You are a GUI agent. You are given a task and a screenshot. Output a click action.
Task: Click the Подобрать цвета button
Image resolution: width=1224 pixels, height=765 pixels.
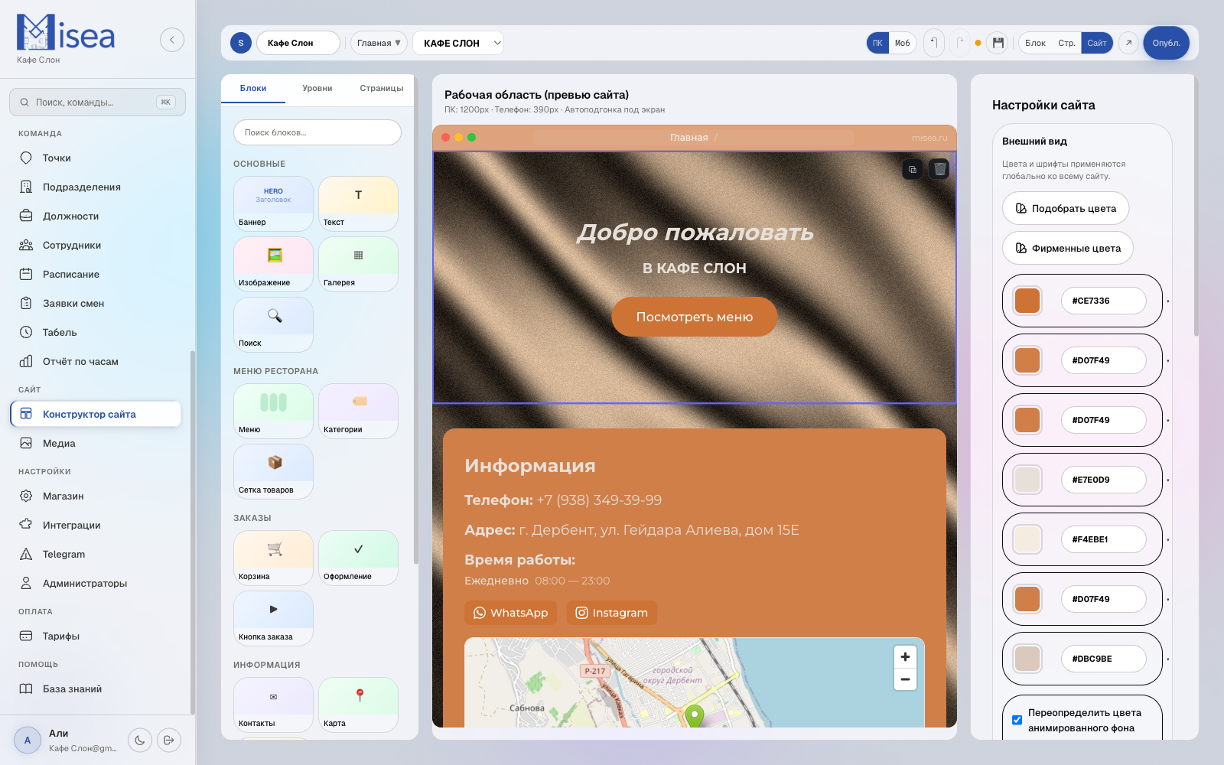pos(1066,208)
